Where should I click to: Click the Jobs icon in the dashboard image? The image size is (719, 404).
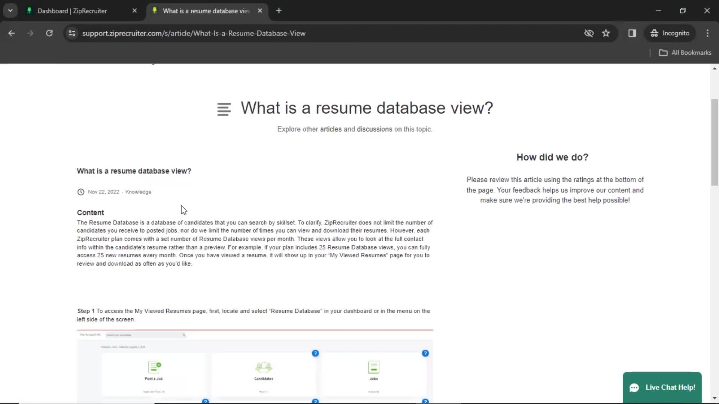(x=374, y=367)
